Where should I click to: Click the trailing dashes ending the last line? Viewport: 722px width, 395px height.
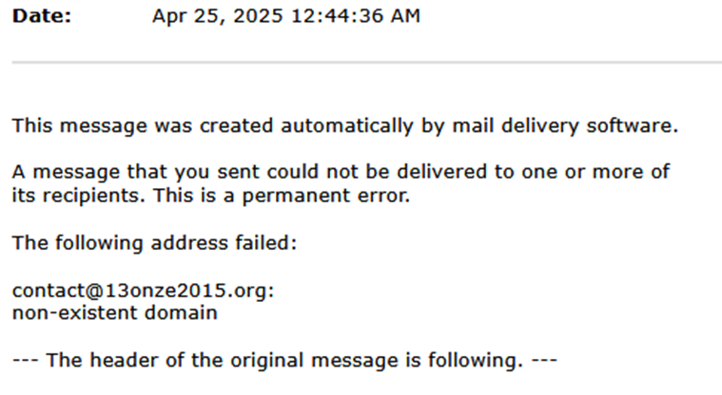click(543, 360)
